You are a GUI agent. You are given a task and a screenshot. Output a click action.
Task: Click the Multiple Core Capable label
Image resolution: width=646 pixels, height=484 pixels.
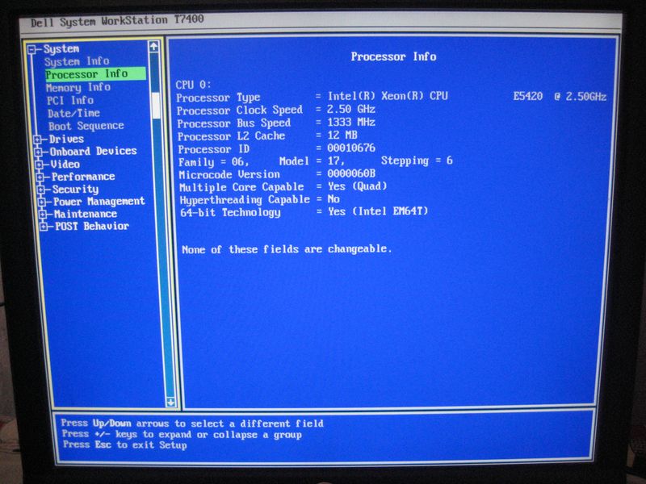point(241,187)
